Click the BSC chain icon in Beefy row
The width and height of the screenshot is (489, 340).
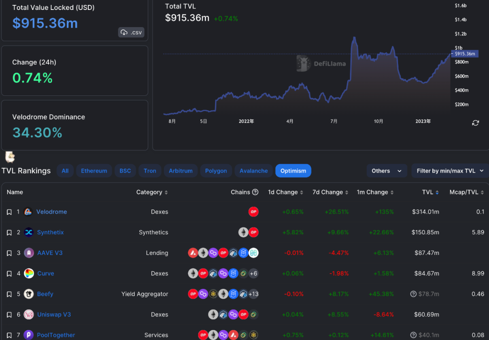coord(213,294)
